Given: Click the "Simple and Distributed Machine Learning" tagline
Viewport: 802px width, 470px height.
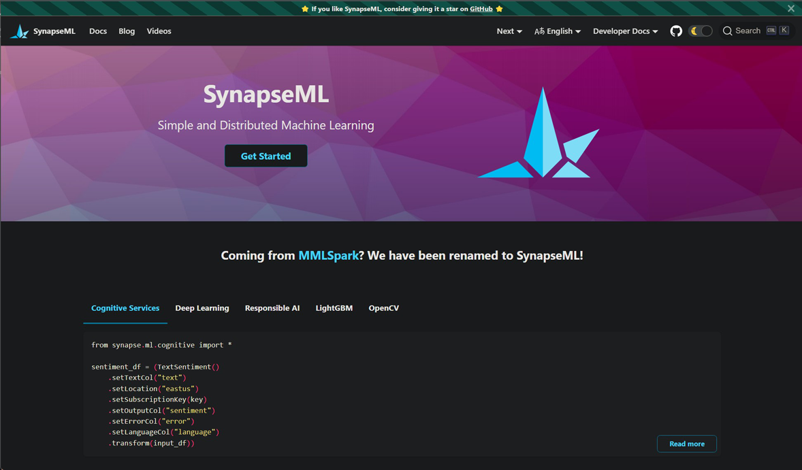Looking at the screenshot, I should (x=266, y=125).
